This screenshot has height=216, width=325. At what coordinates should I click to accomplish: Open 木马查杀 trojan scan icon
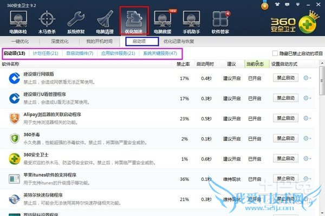pyautogui.click(x=47, y=22)
